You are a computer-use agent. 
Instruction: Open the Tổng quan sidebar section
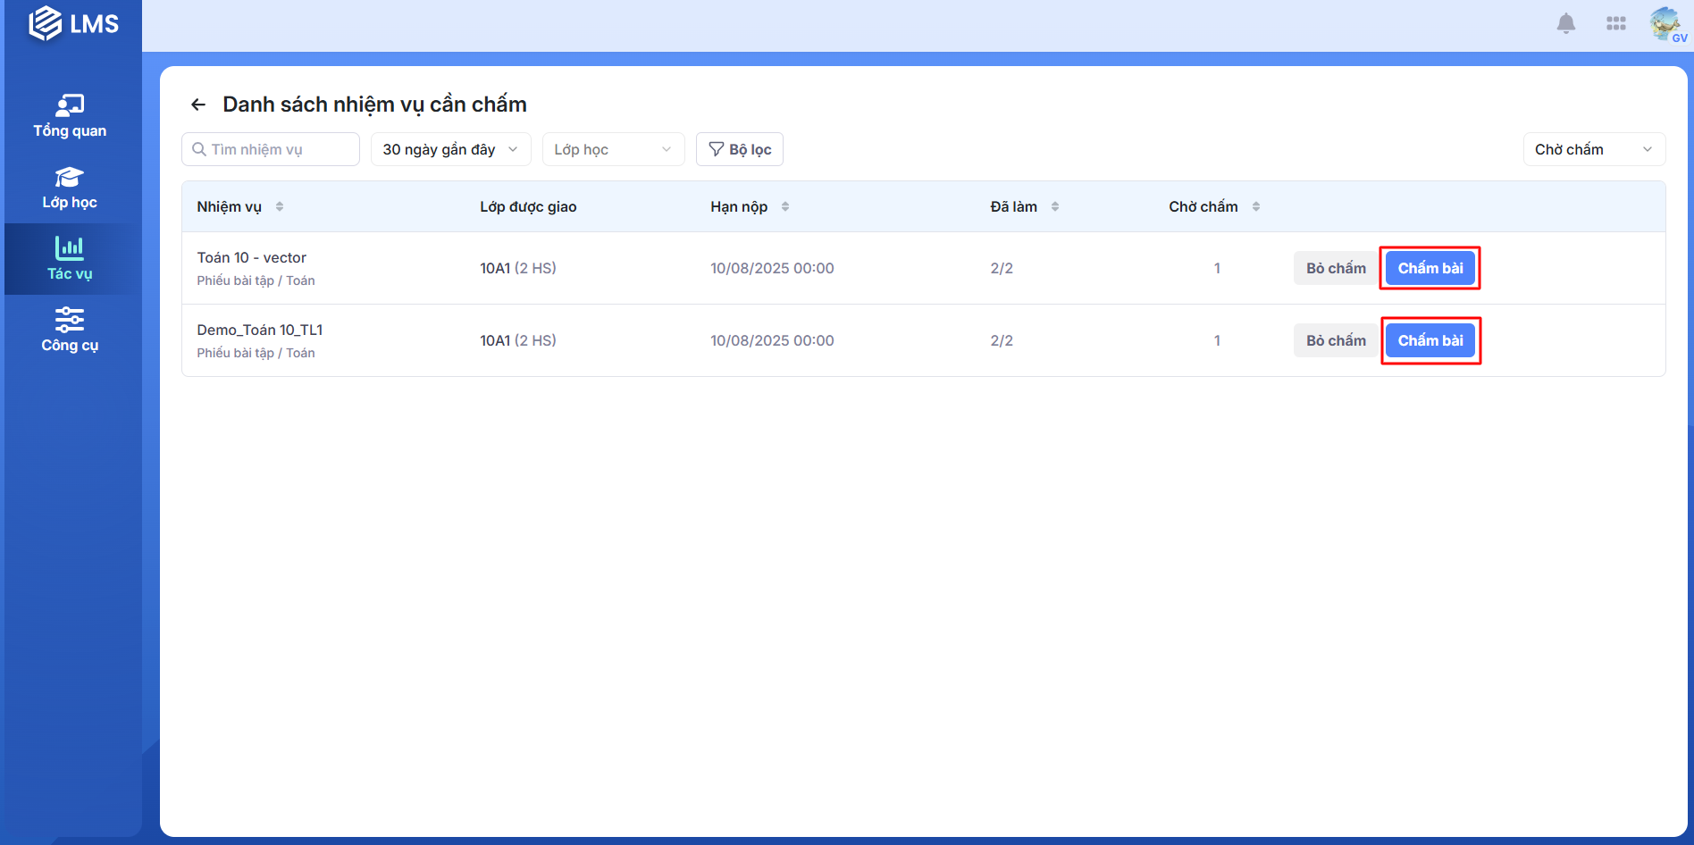point(70,116)
